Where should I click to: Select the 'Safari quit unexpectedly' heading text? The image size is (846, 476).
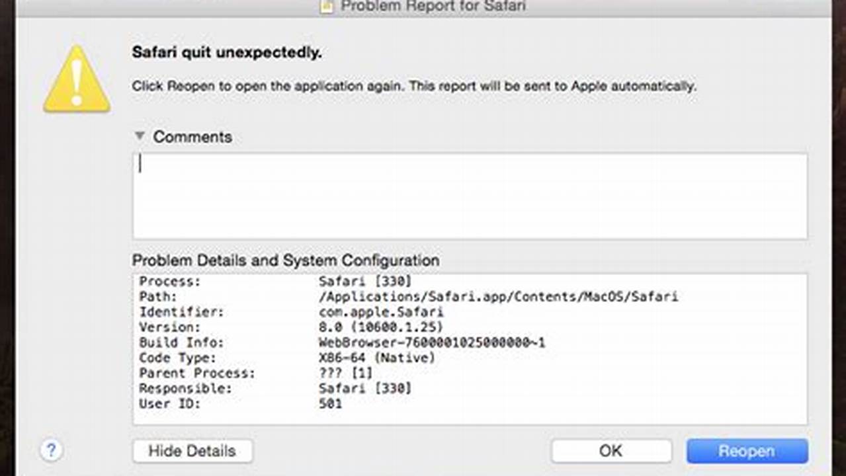(228, 53)
